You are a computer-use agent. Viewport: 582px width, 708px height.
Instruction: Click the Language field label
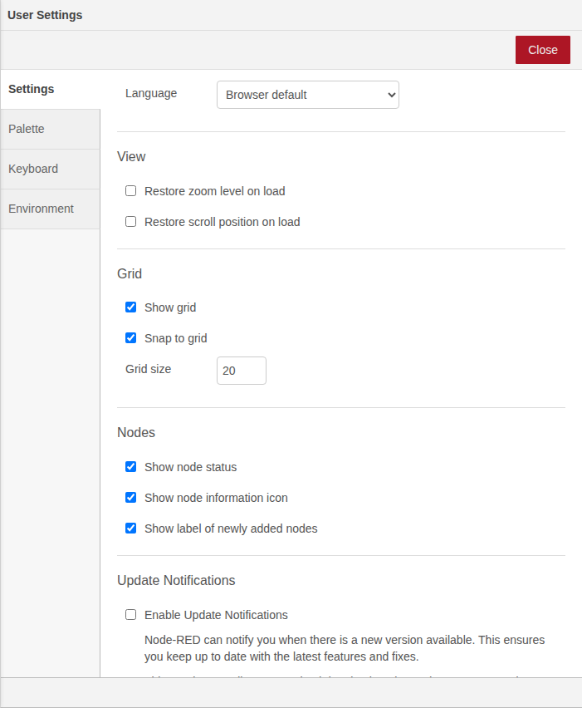tap(151, 93)
